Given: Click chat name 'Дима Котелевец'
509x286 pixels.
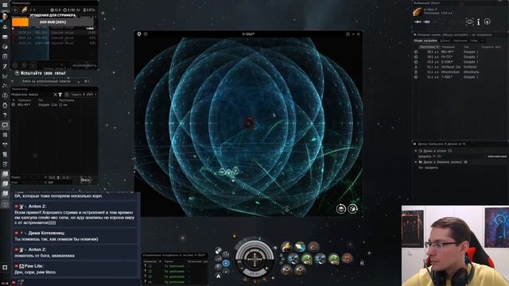Looking at the screenshot, I should pyautogui.click(x=46, y=233).
